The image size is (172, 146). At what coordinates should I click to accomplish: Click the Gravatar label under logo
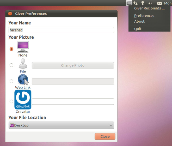(23, 112)
